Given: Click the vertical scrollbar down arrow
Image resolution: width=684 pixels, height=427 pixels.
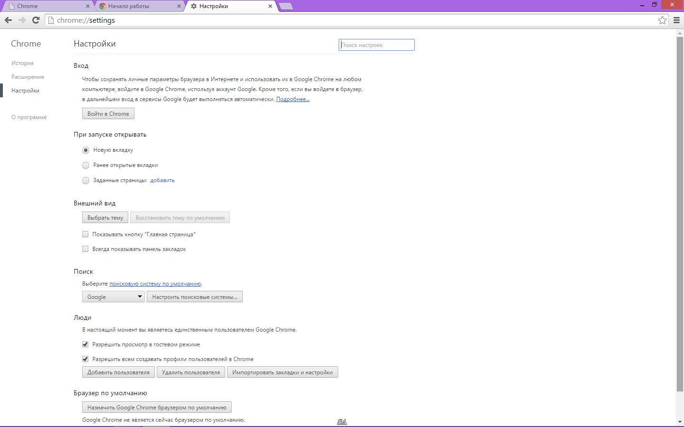Looking at the screenshot, I should tap(680, 421).
